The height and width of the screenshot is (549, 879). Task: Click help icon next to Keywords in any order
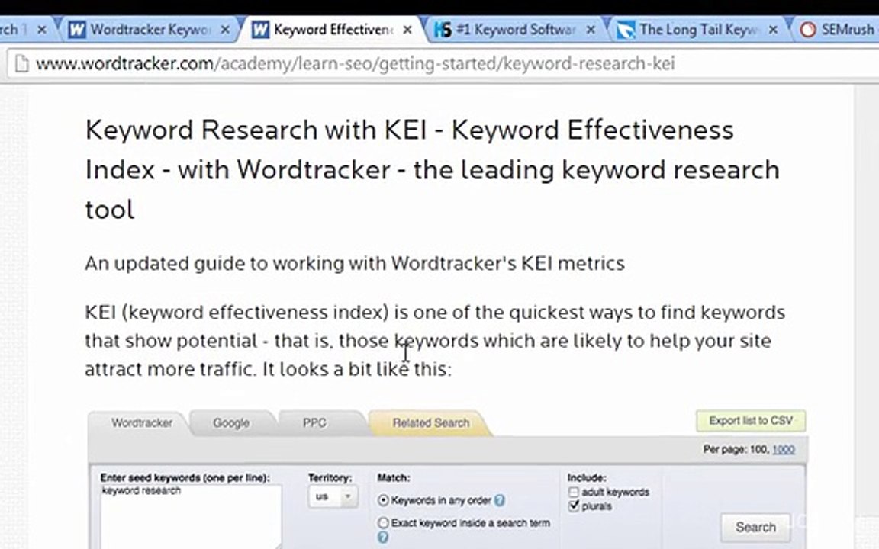coord(500,499)
